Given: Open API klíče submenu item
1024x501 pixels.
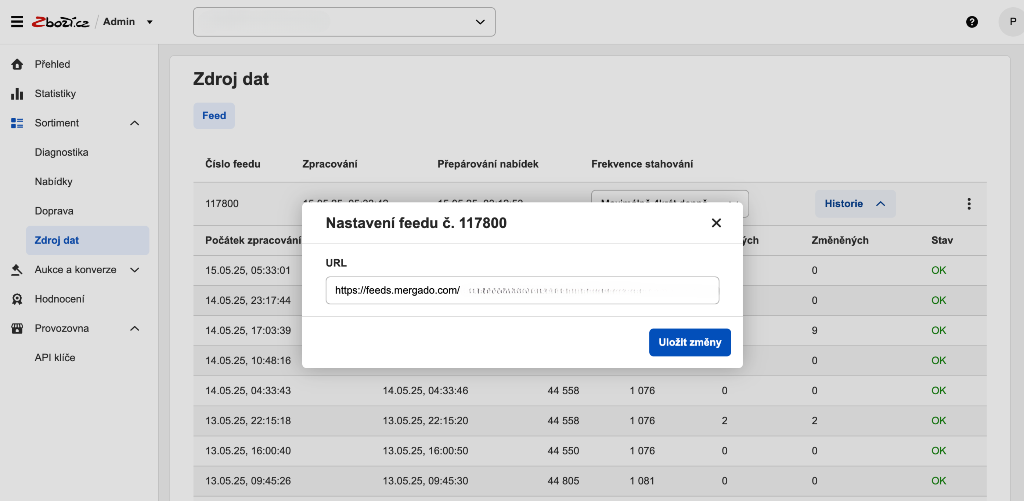Looking at the screenshot, I should [55, 358].
